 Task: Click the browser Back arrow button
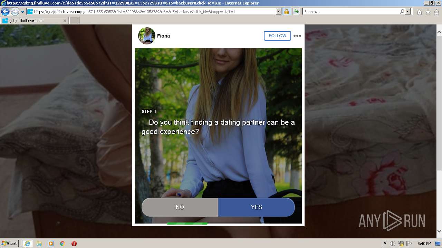(5, 12)
